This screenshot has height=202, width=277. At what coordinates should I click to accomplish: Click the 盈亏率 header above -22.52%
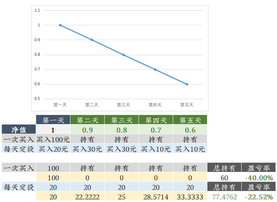[x=258, y=186]
